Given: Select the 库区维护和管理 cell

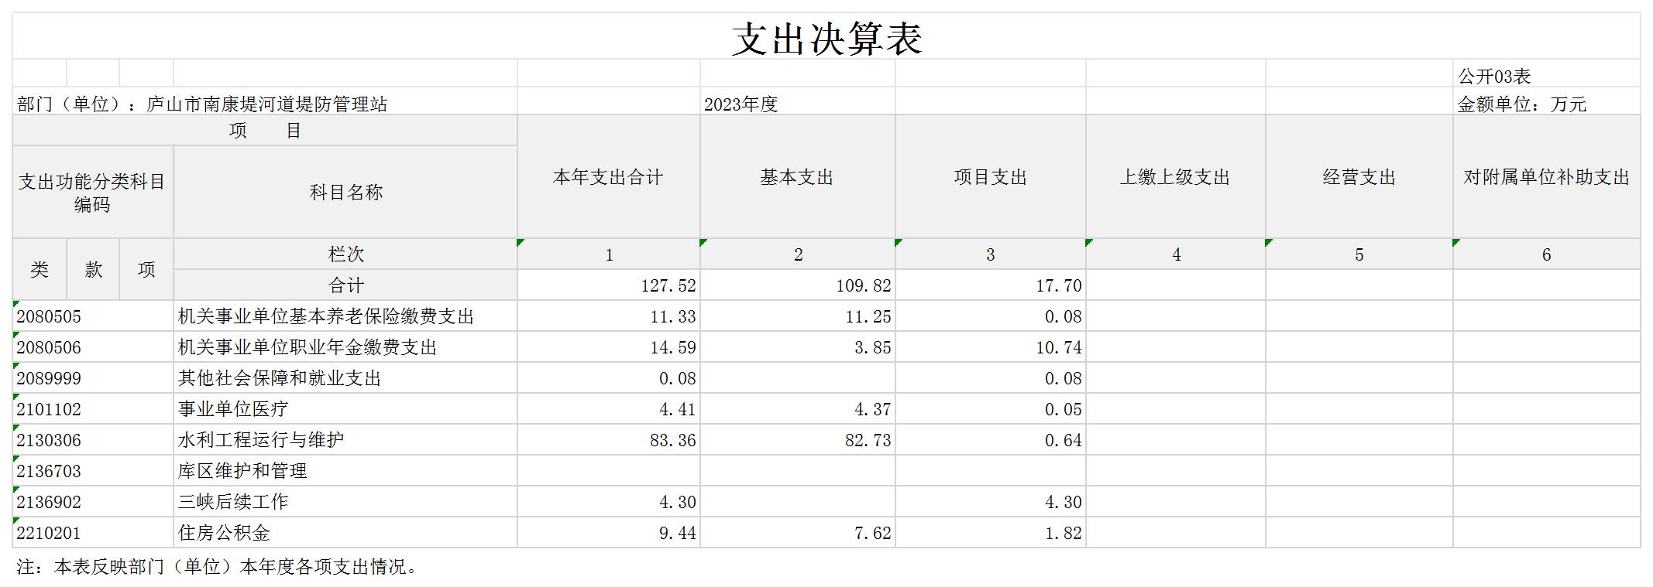Looking at the screenshot, I should [x=242, y=471].
